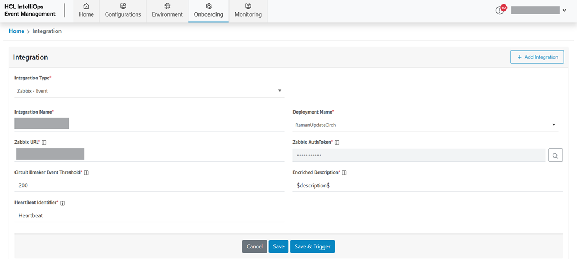Go to the Monitoring tab
This screenshot has height=259, width=577.
pos(248,11)
